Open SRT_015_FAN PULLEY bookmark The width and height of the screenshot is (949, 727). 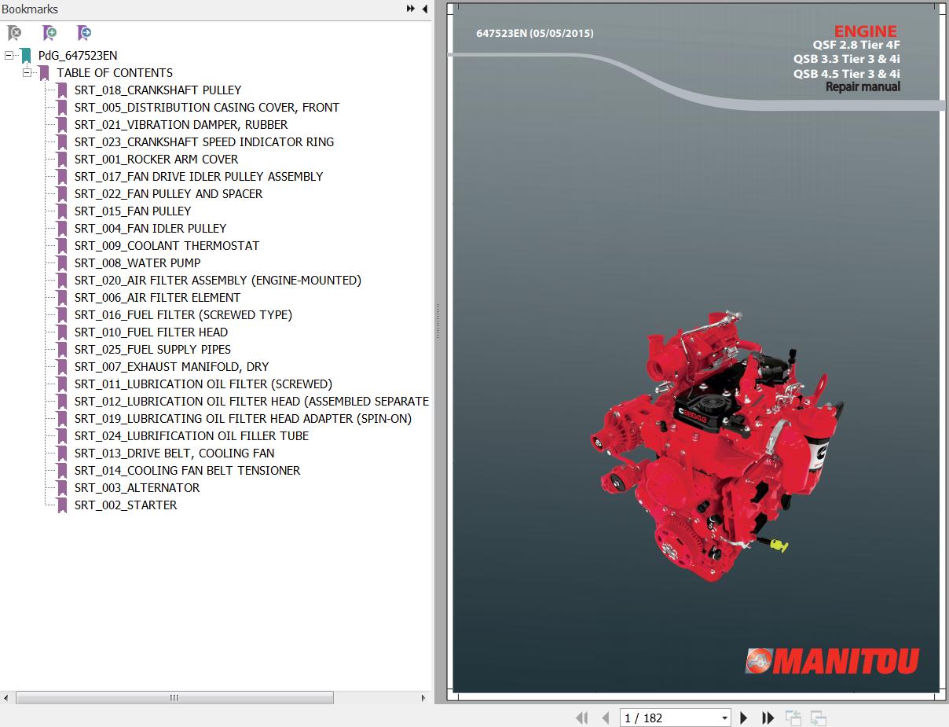pos(133,211)
